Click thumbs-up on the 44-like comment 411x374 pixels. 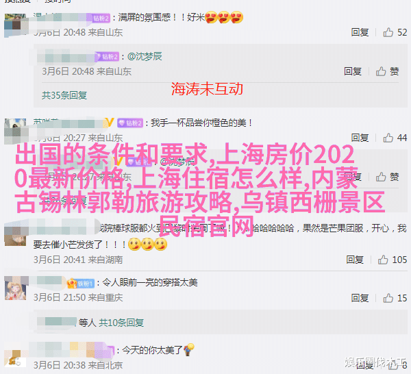point(388,138)
